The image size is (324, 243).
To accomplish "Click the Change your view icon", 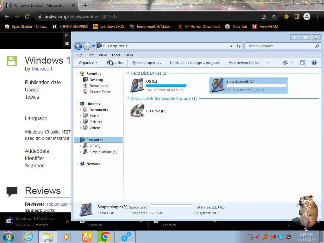I will pyautogui.click(x=285, y=63).
